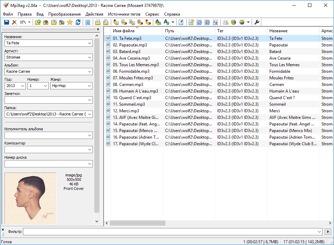
Task: Open the Undo history dropdown arrow
Action: click(x=29, y=22)
